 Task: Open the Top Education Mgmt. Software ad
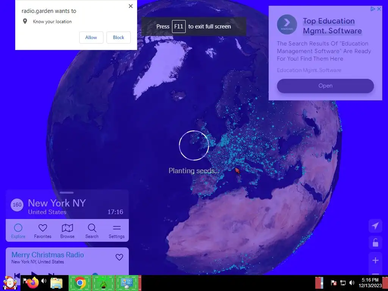(x=325, y=86)
